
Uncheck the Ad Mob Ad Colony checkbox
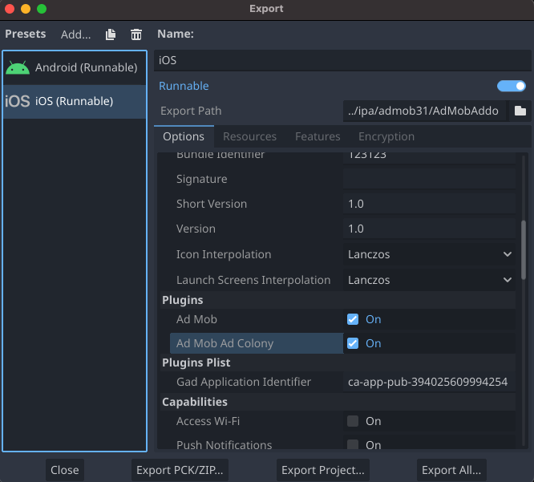[353, 343]
